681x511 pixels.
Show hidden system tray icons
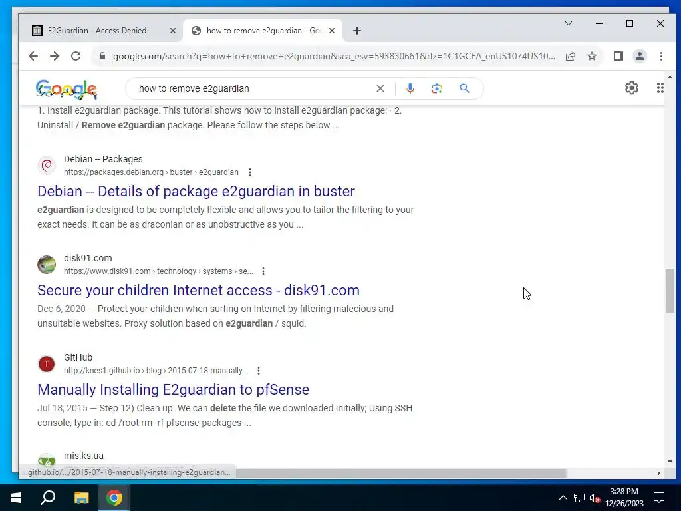[563, 498]
